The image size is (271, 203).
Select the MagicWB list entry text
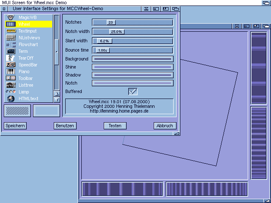click(28, 17)
